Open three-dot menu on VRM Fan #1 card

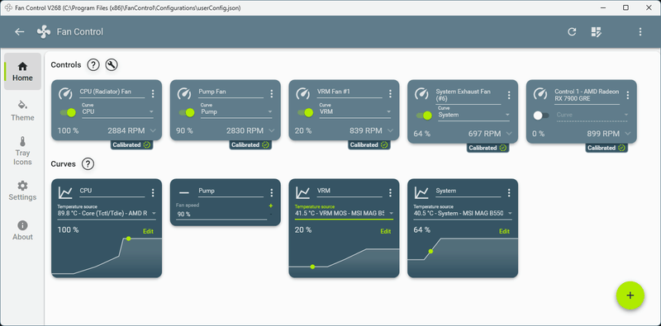[x=390, y=93]
